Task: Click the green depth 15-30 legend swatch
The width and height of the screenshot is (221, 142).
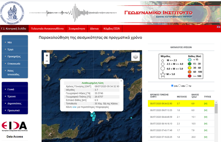Action: coord(190,64)
